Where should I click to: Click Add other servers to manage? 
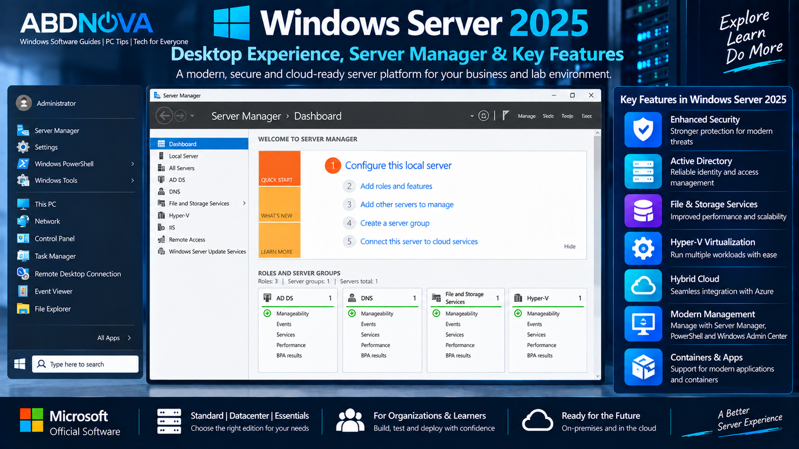[x=407, y=205]
